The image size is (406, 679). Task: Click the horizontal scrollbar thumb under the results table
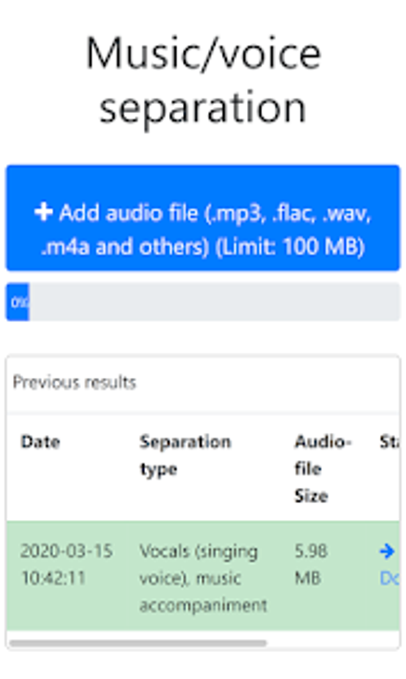click(x=138, y=643)
